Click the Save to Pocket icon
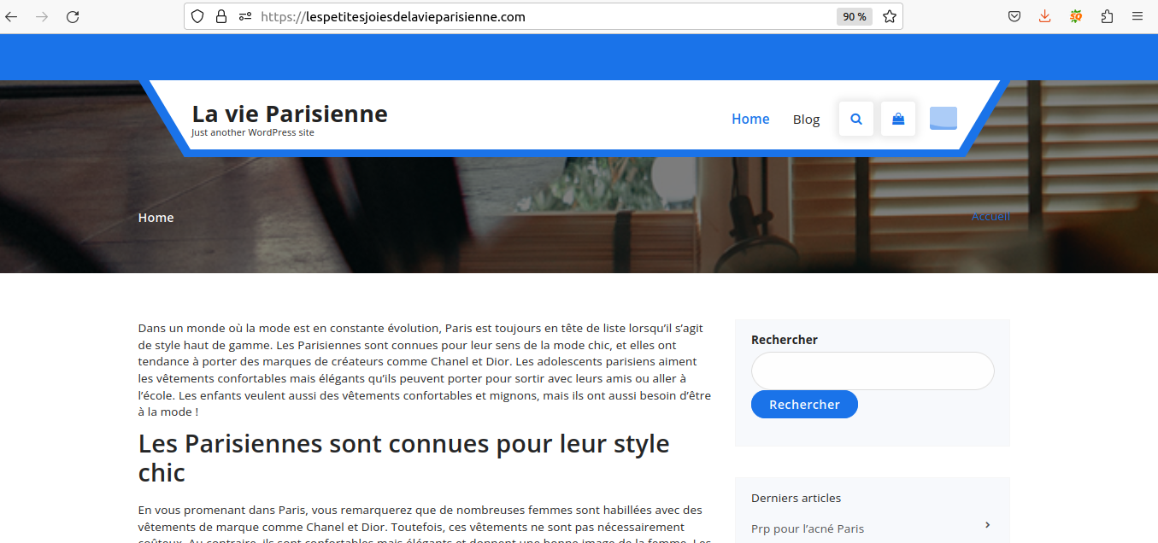This screenshot has width=1158, height=543. pyautogui.click(x=1014, y=16)
